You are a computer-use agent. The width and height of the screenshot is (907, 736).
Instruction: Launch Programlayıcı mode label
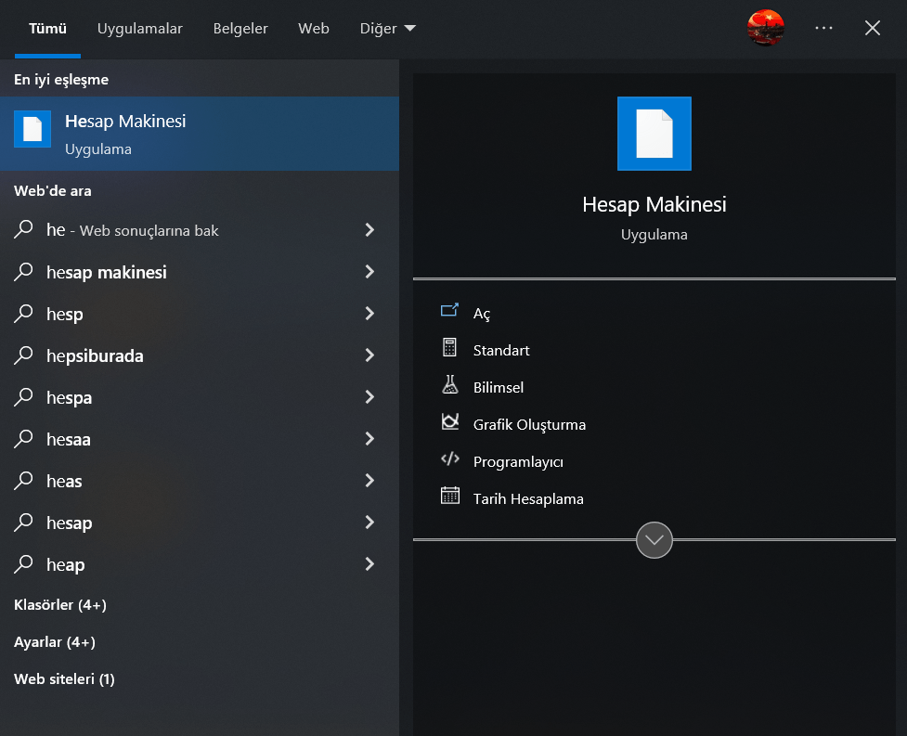518,462
